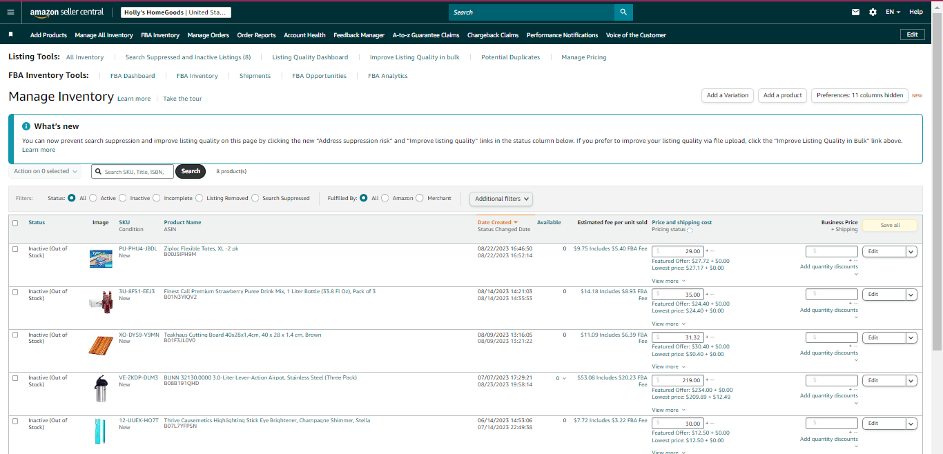Click the Save all button
Viewport: 943px width, 454px height.
tap(890, 225)
